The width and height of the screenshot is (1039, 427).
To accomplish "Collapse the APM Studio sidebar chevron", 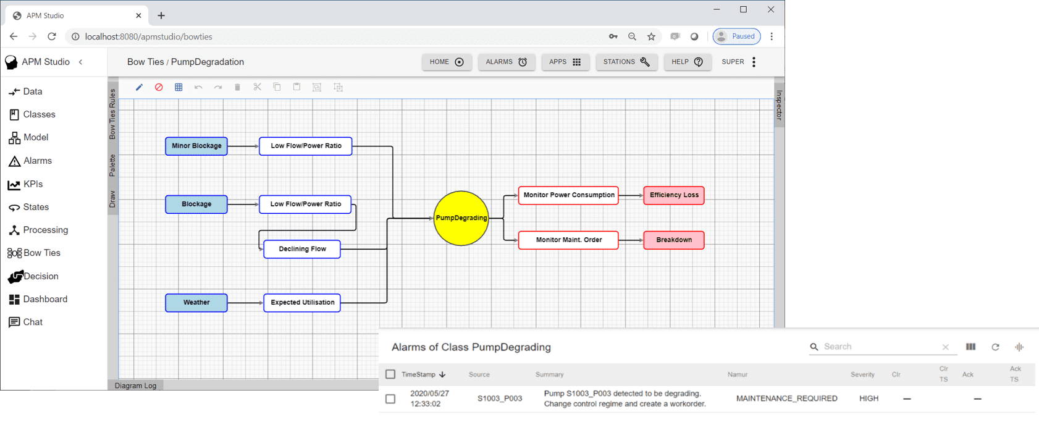I will click(81, 62).
